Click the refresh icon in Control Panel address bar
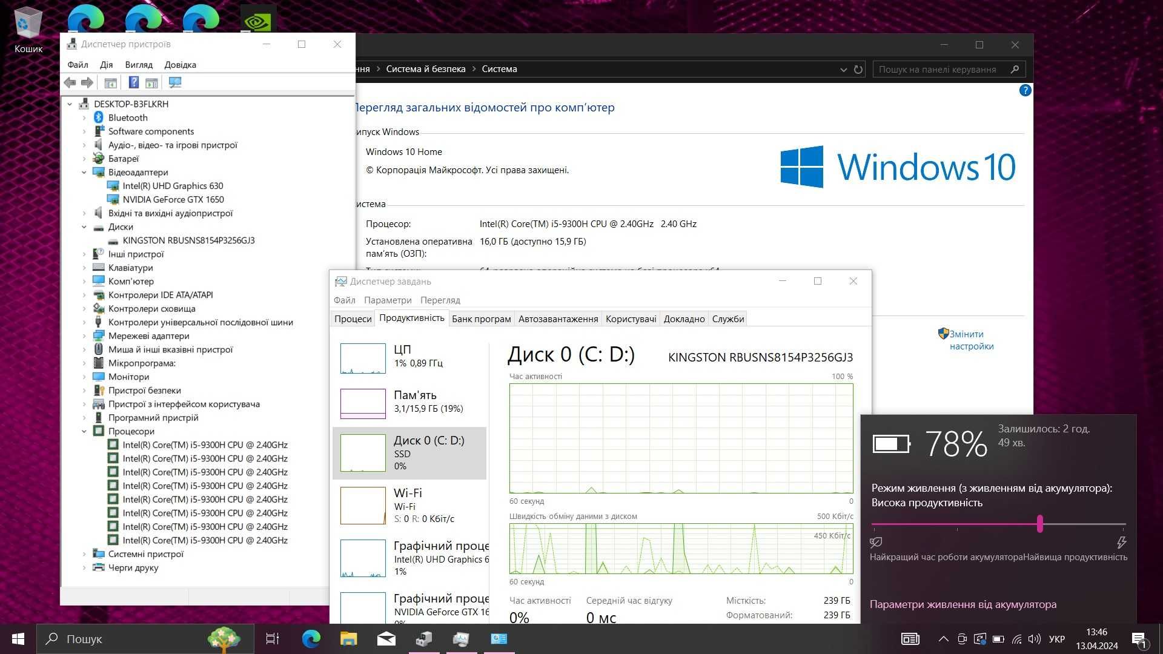1163x654 pixels. coord(858,70)
